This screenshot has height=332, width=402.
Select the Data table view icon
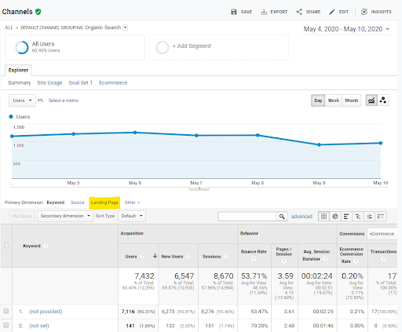pos(323,217)
